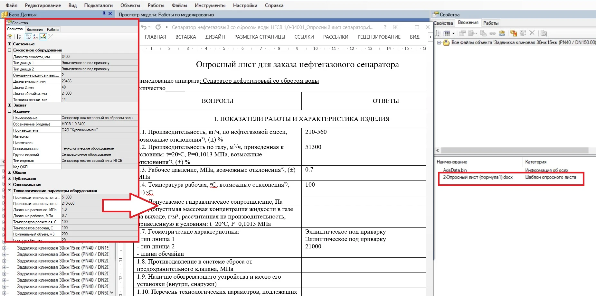This screenshot has width=596, height=296.
Task: Click Word help question mark icon
Action: [x=385, y=27]
